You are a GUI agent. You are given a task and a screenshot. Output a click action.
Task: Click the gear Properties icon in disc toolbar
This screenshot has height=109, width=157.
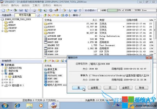[x=67, y=15]
